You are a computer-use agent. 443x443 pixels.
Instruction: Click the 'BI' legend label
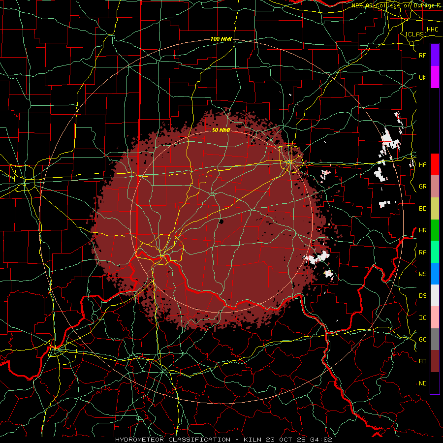422,361
